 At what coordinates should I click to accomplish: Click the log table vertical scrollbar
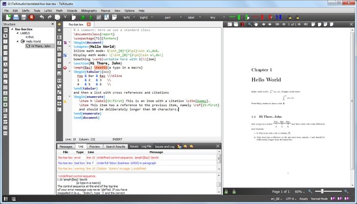coord(219,160)
